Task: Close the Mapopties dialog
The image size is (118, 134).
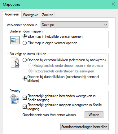Action: (x=113, y=4)
